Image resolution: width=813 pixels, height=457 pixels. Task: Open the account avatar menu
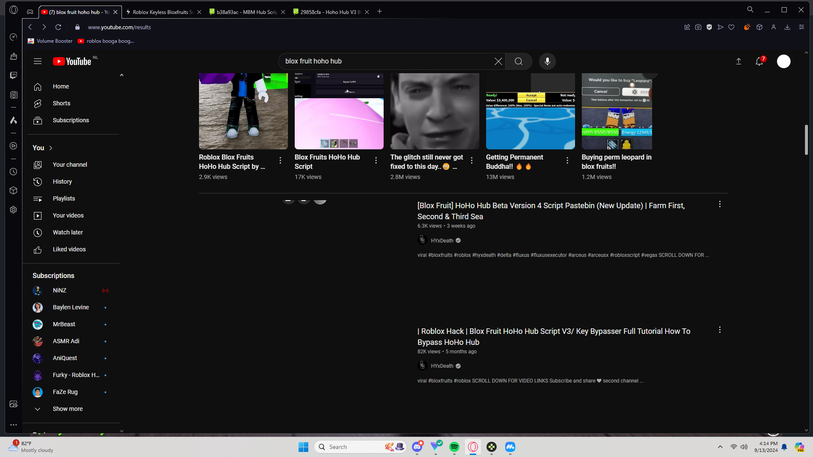[x=784, y=61]
